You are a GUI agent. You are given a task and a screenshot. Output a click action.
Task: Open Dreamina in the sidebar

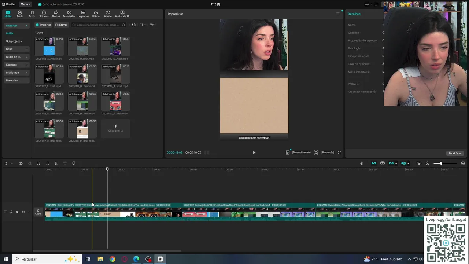(16, 80)
